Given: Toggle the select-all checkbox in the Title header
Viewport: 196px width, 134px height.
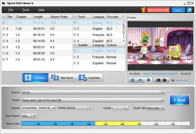Looking at the screenshot, I should click(x=4, y=17).
